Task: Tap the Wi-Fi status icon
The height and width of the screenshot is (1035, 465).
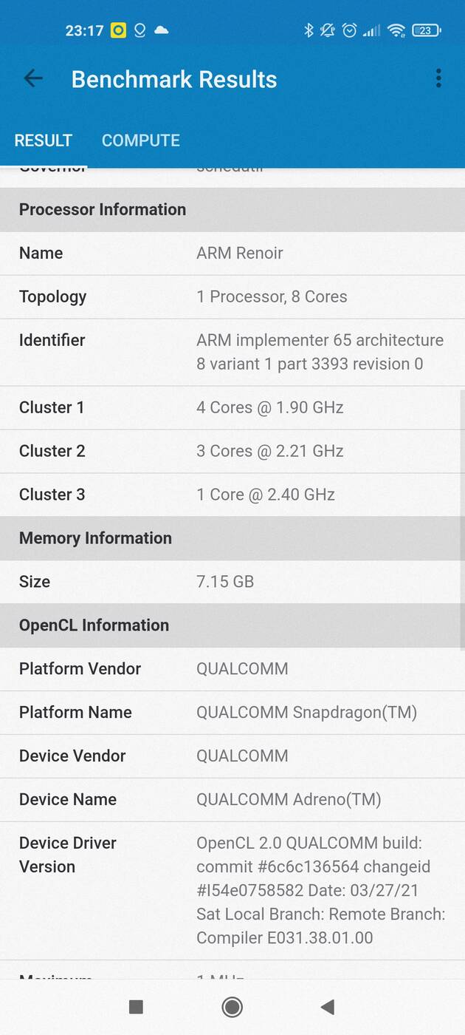Action: tap(396, 30)
